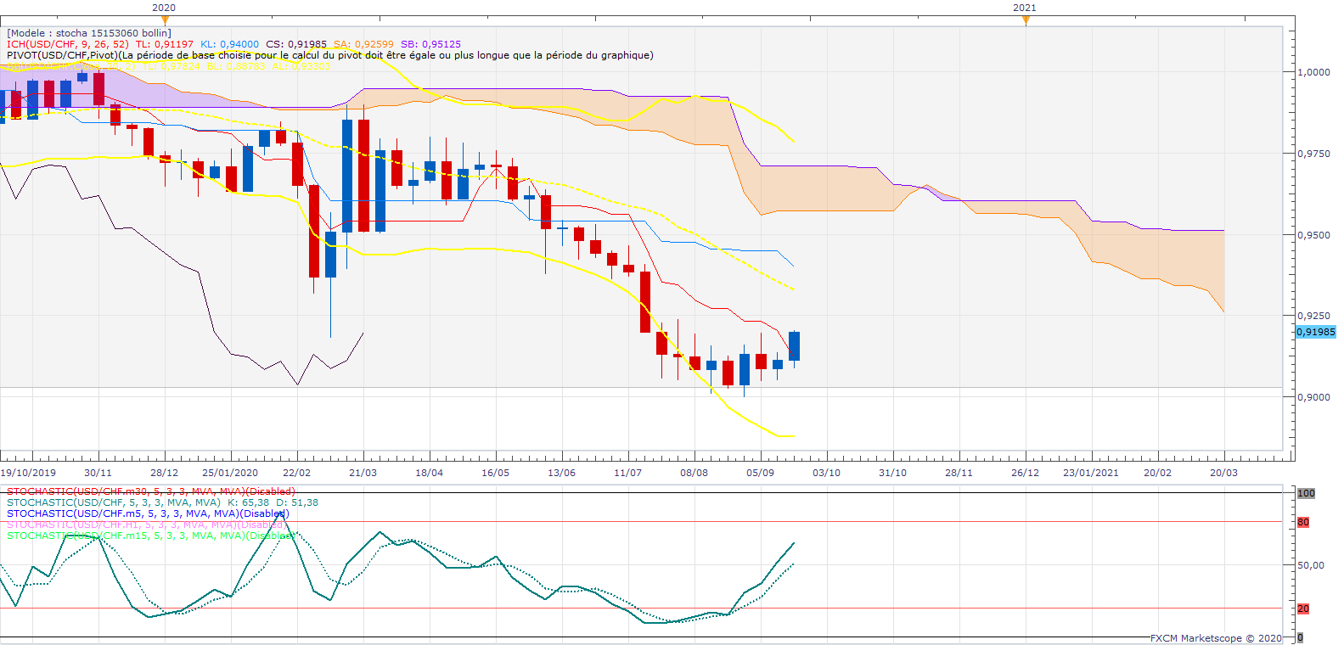Click the 50,00 stochastic axis value
The height and width of the screenshot is (645, 1344).
[x=1310, y=565]
